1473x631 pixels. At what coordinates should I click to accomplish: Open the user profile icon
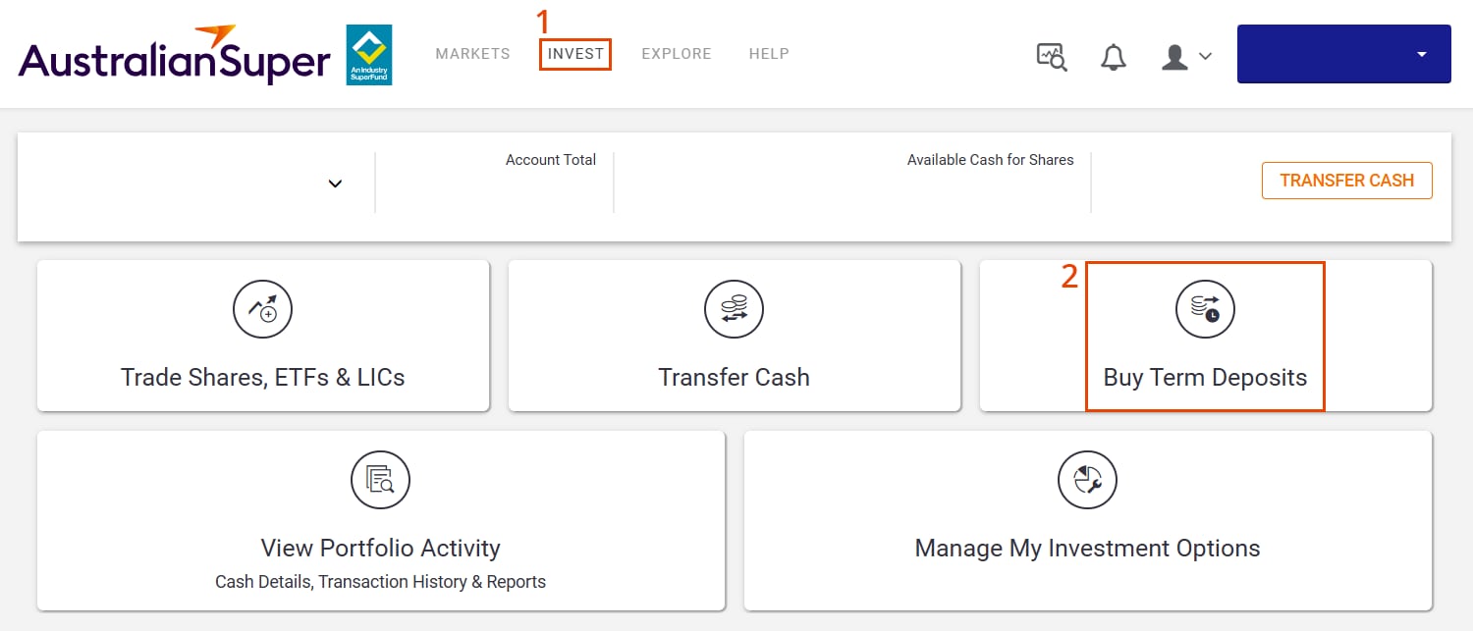1174,57
